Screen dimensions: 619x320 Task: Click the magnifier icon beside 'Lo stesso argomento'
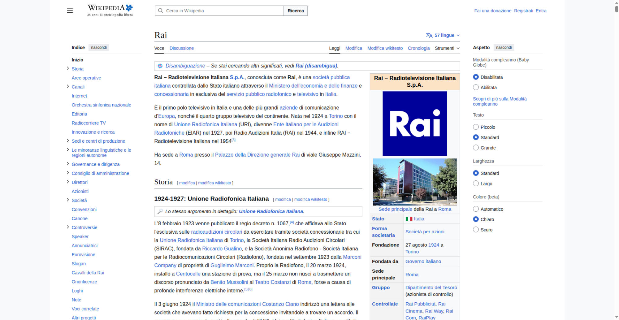tap(160, 211)
